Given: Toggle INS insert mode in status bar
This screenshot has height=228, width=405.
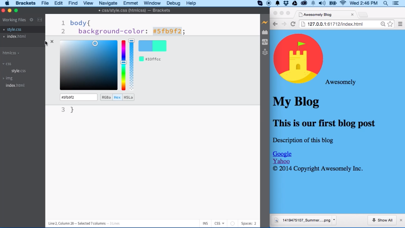Looking at the screenshot, I should [x=205, y=223].
